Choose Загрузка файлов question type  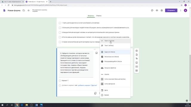point(115,68)
